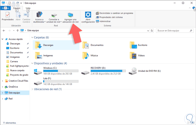Open Acceso a multimedia menu
This screenshot has width=196, height=125.
[x=39, y=17]
